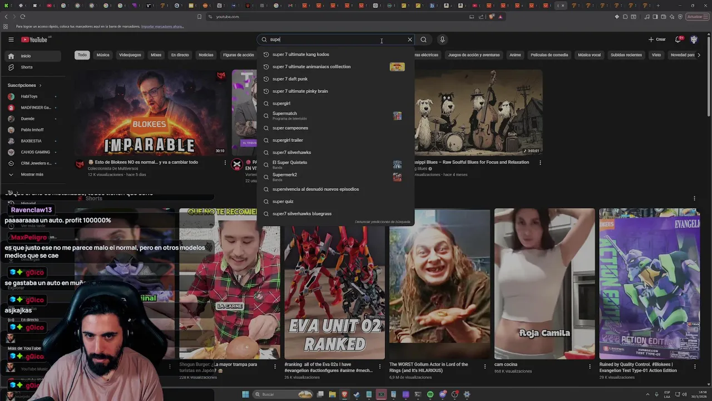Image resolution: width=712 pixels, height=401 pixels.
Task: Open the Crear upload menu
Action: (657, 40)
